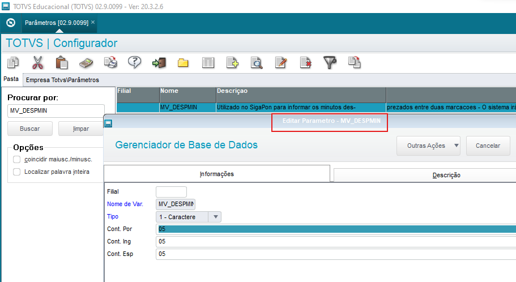Click the Procurar por field containing MV_DESPMIN
This screenshot has height=282, width=516.
pyautogui.click(x=56, y=111)
